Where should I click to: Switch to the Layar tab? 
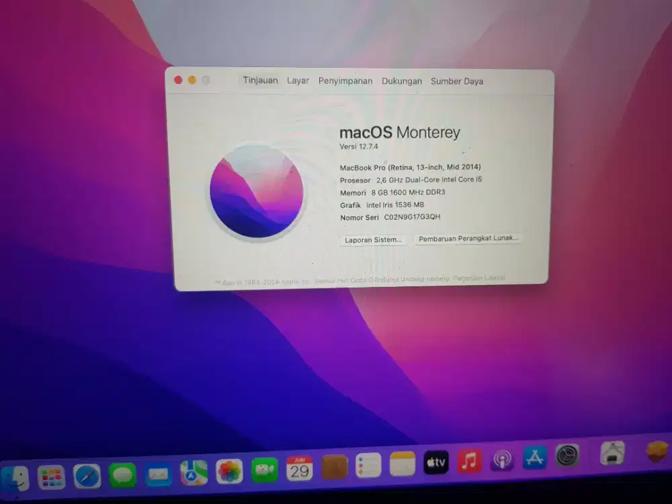pyautogui.click(x=298, y=81)
